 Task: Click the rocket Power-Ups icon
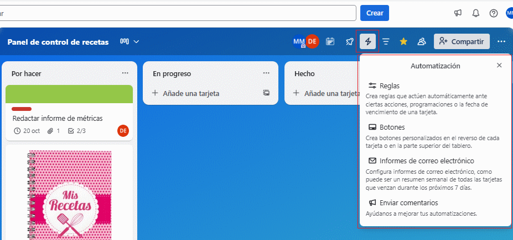349,41
